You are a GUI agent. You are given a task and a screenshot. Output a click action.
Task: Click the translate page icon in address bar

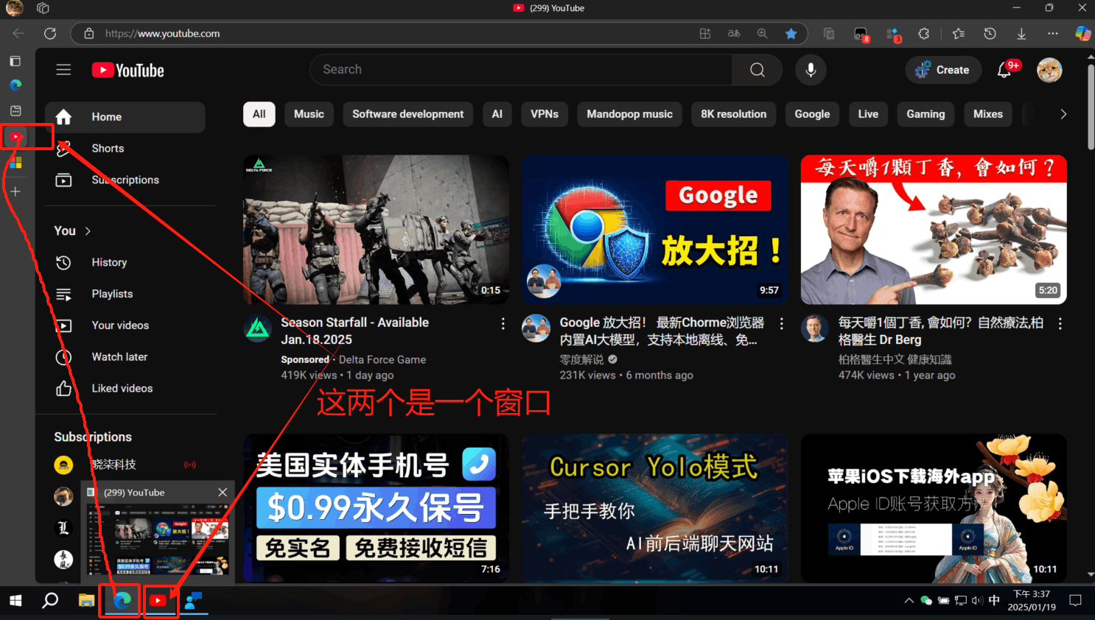pyautogui.click(x=734, y=33)
